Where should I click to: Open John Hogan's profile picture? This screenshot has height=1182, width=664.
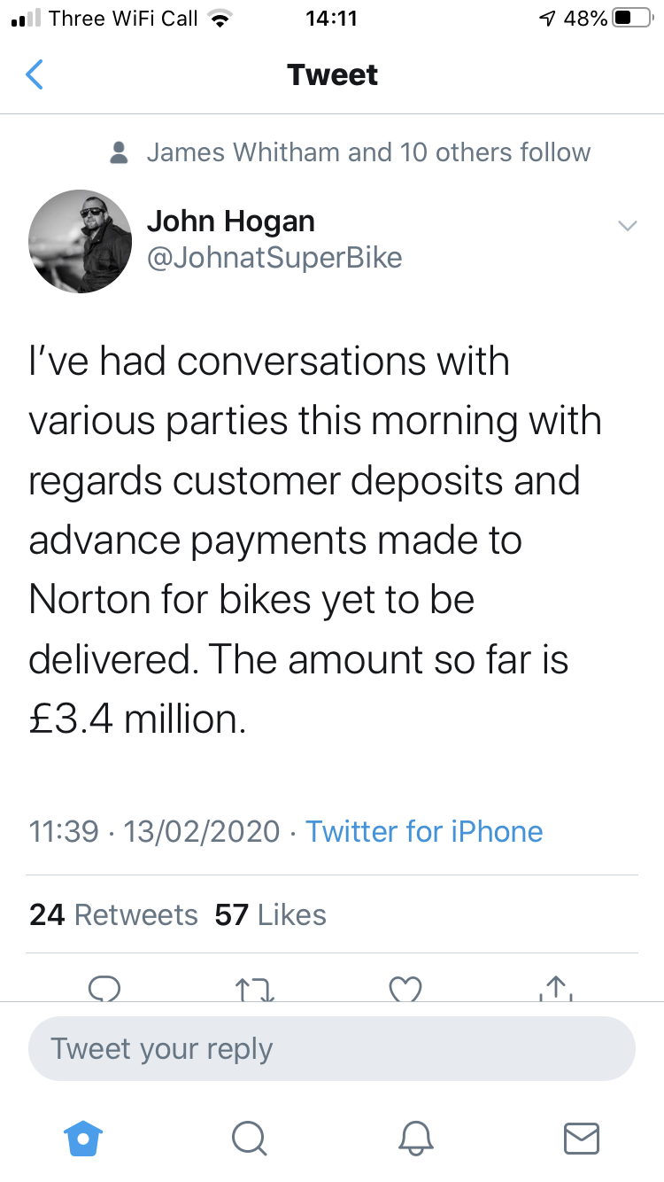coord(80,241)
